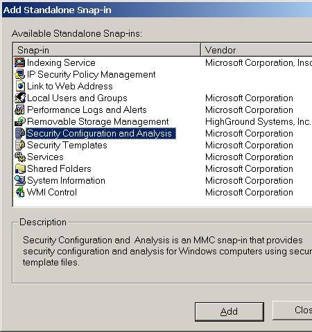The width and height of the screenshot is (312, 332).
Task: Click the Security Templates icon
Action: (20, 145)
